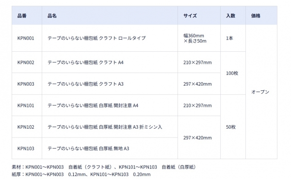Select product code KPN102

pyautogui.click(x=26, y=127)
